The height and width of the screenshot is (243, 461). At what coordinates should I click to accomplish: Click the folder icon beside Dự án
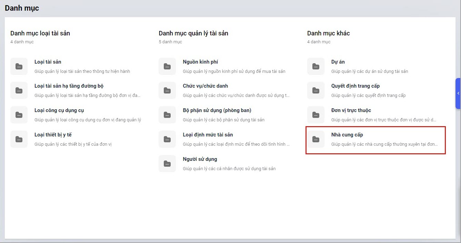pos(315,66)
